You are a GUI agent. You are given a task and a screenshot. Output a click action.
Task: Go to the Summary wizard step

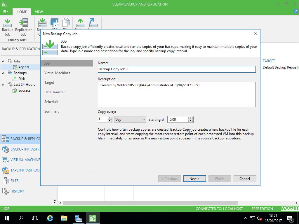click(x=52, y=111)
